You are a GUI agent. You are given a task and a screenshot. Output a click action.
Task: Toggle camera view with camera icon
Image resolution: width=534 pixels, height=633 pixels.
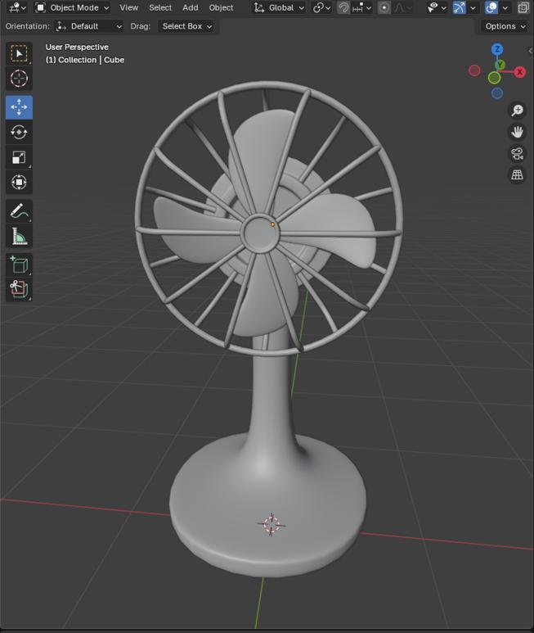517,153
